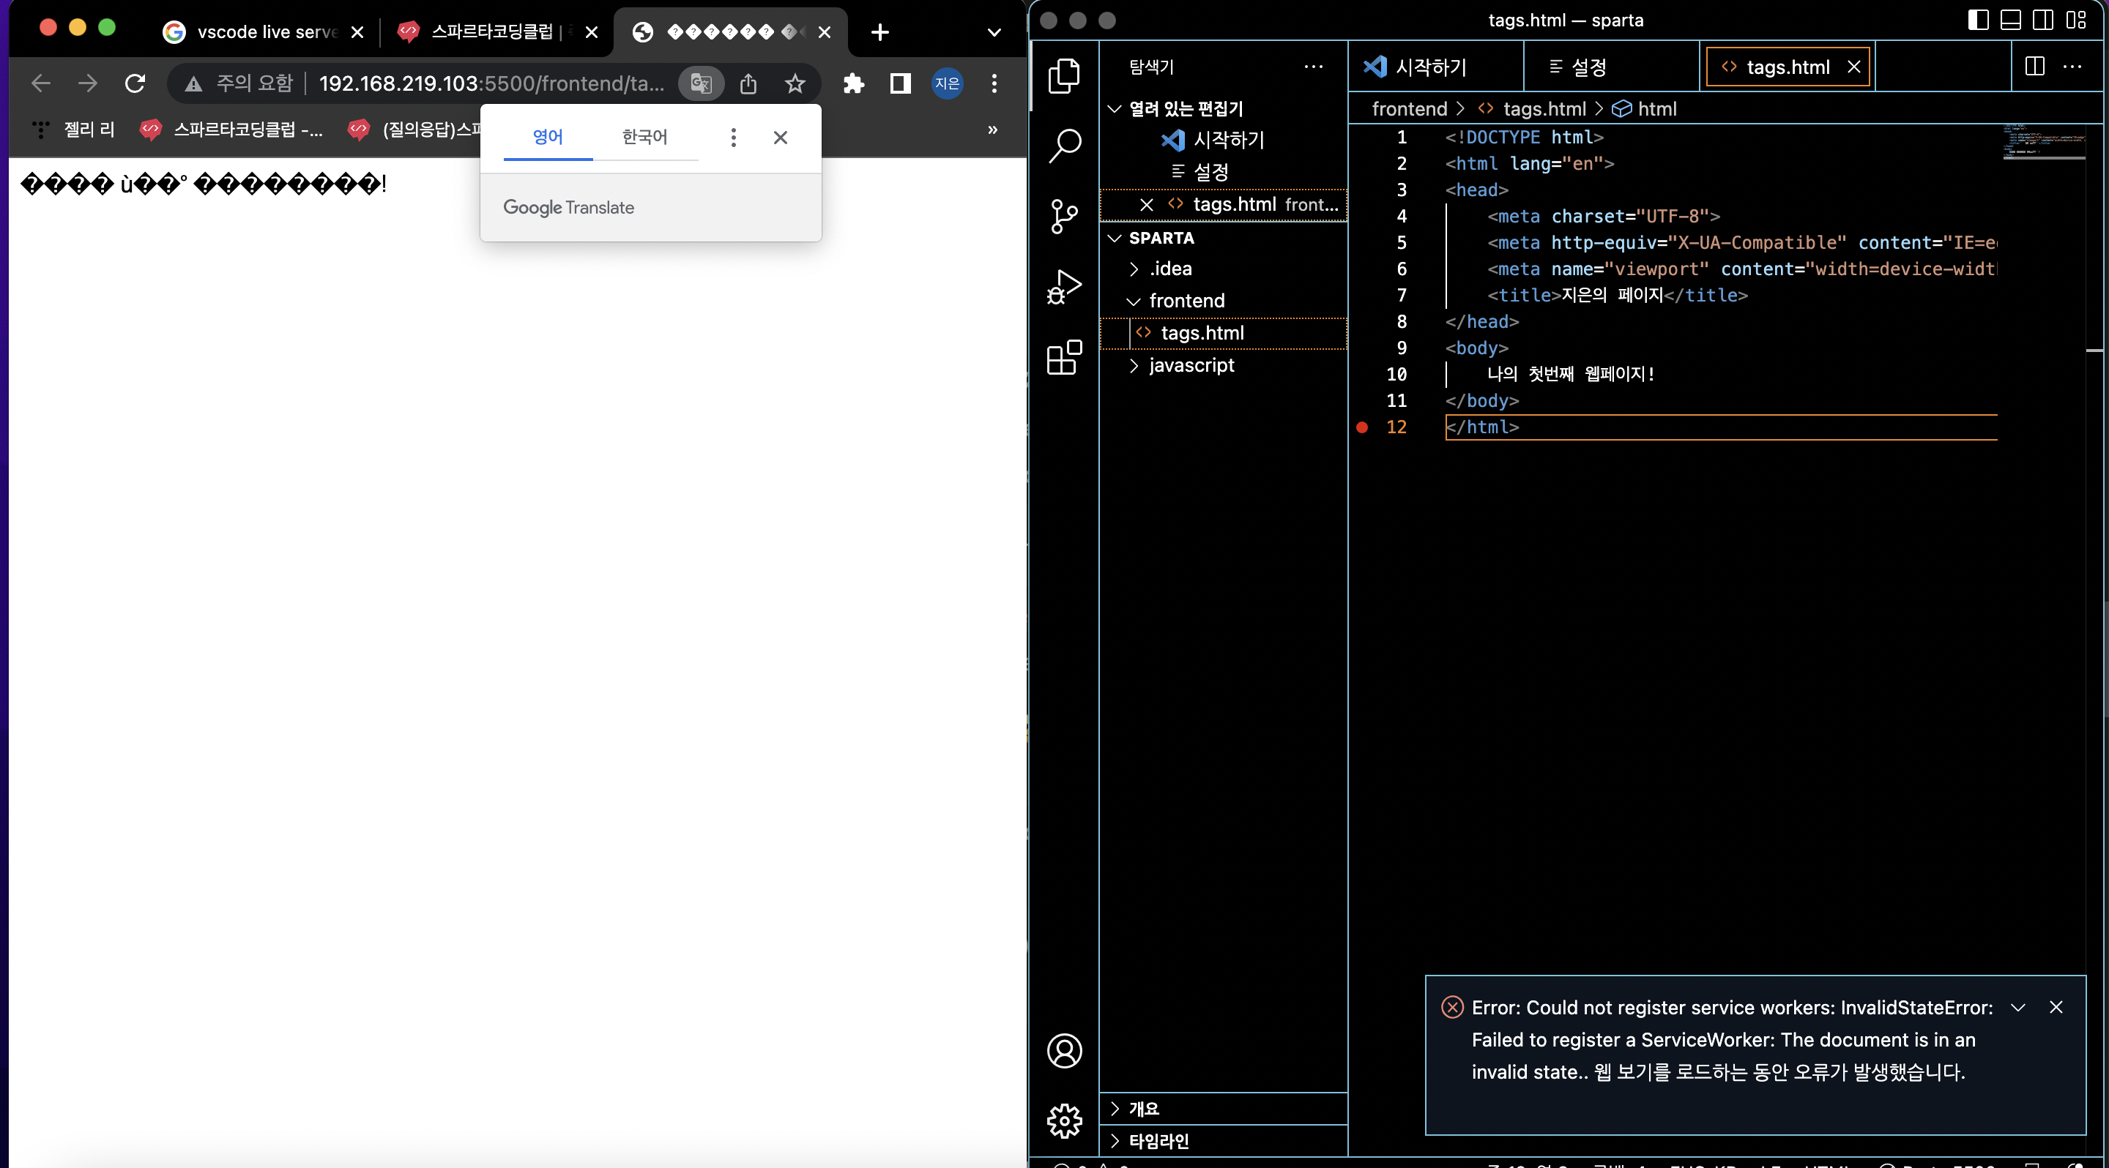Viewport: 2109px width, 1168px height.
Task: Select 설정 in open editors list
Action: pyautogui.click(x=1223, y=172)
